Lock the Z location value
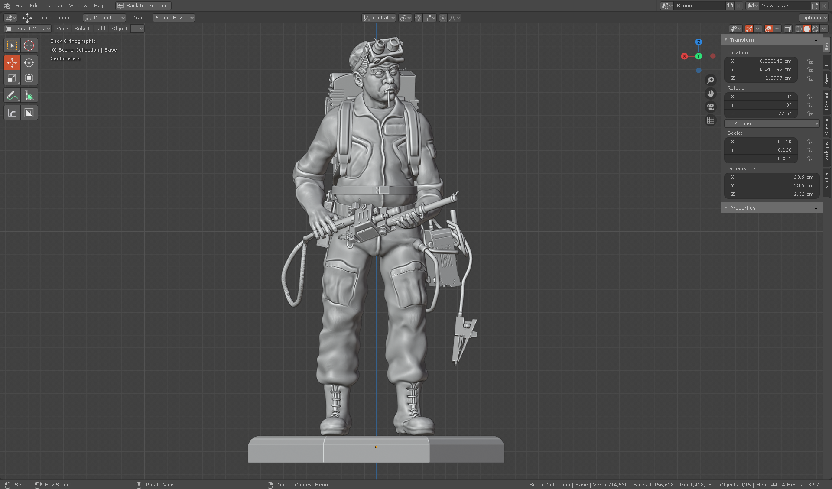The height and width of the screenshot is (489, 832). click(811, 78)
